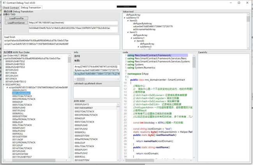Click the value:6e616d65 line in Value tool
This screenshot has height=165, width=253.
(x=153, y=26)
